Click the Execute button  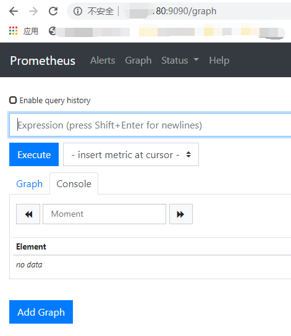tap(34, 154)
